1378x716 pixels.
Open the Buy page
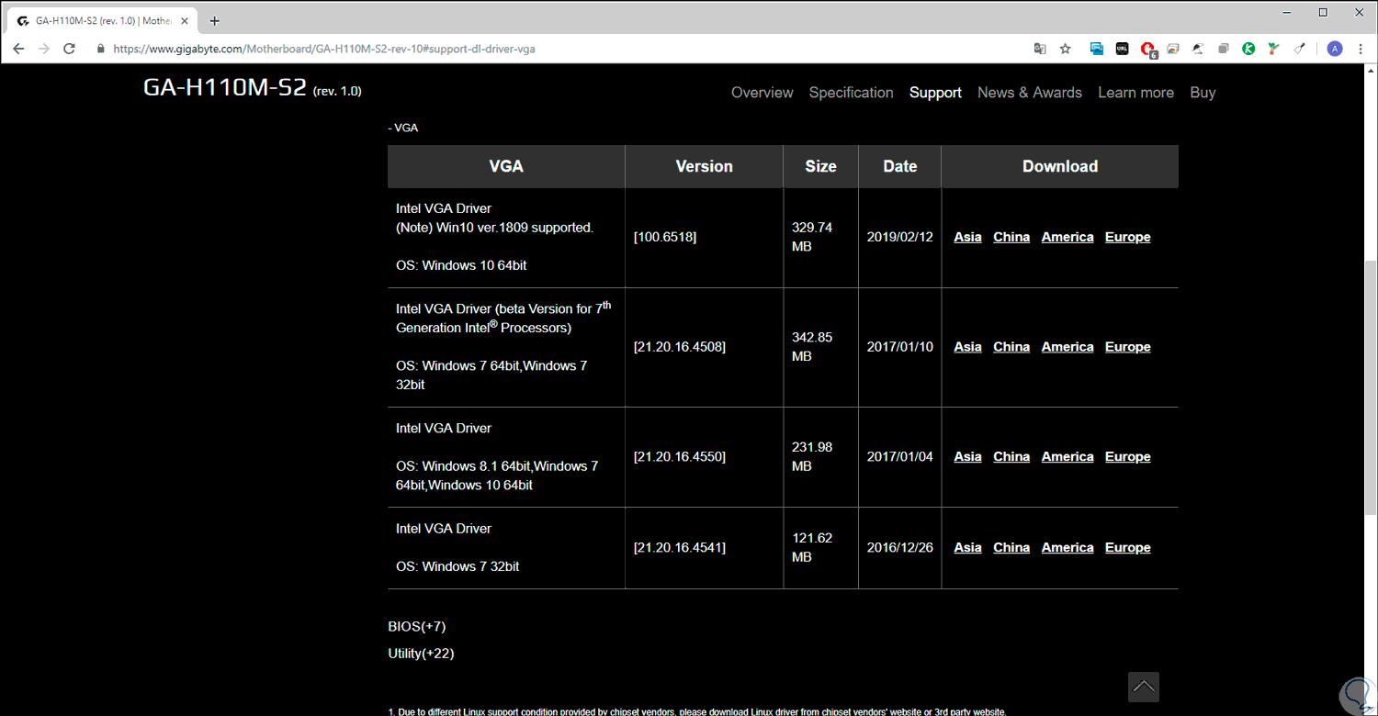[x=1203, y=93]
